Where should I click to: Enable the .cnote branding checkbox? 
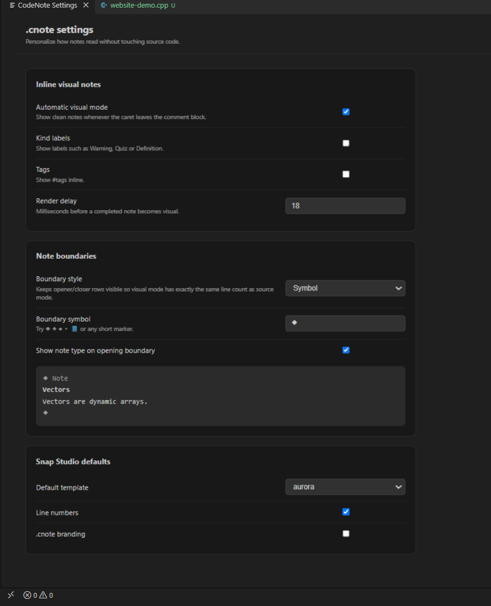click(346, 534)
